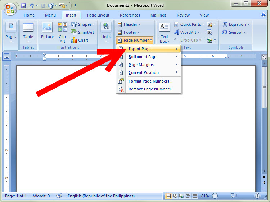Screen dimensions: 270x202
Task: Click the Words: 0 count in status bar
Action: coord(41,196)
